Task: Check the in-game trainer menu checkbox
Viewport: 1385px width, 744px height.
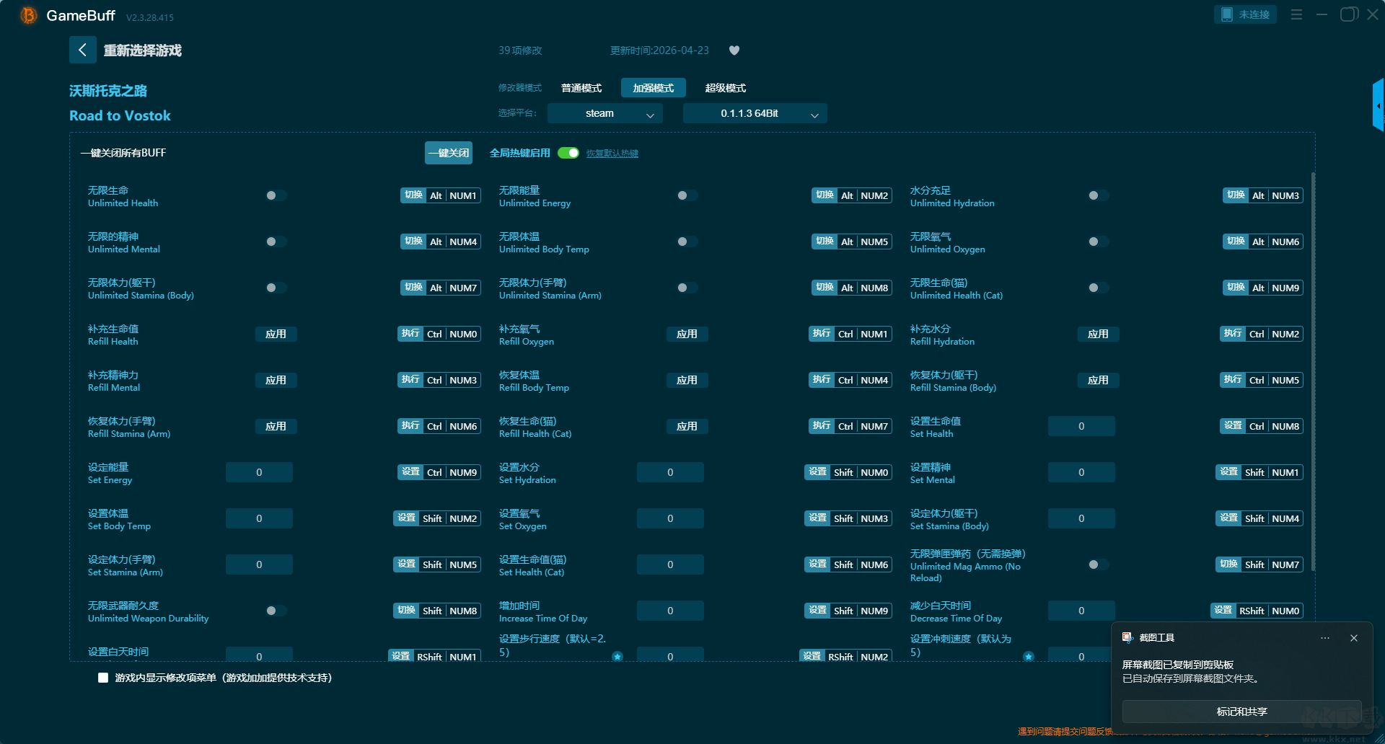Action: pyautogui.click(x=103, y=678)
